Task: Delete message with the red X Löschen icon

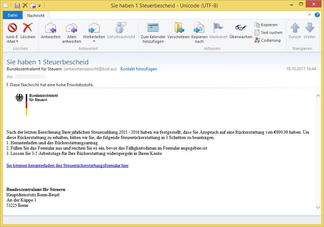Action: 28,28
